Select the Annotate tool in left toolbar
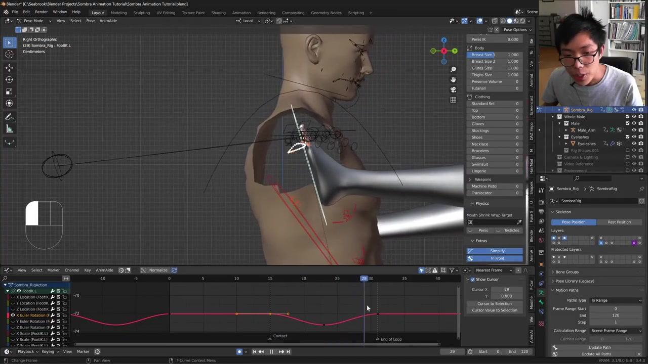648x364 pixels. pyautogui.click(x=9, y=117)
